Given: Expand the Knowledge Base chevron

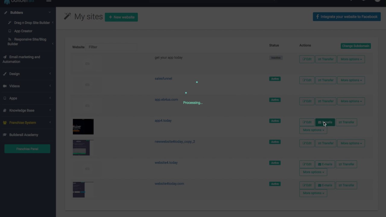Looking at the screenshot, I should coord(50,110).
